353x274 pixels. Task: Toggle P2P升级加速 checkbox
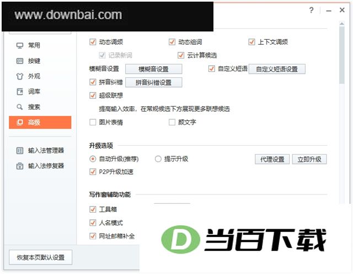[x=93, y=172]
